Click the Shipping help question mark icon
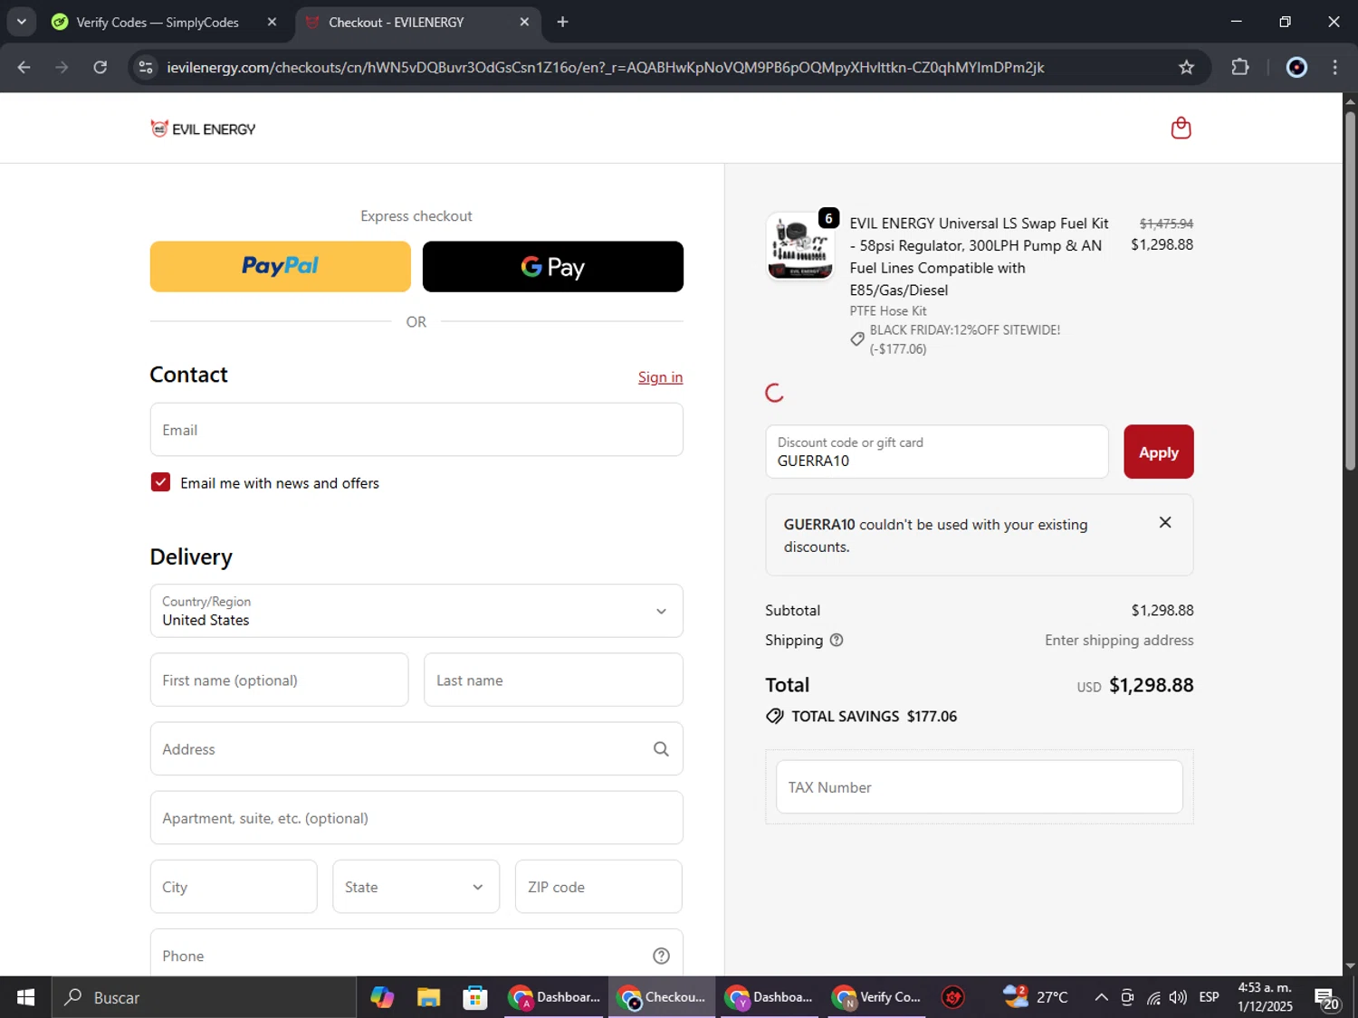 click(x=837, y=640)
